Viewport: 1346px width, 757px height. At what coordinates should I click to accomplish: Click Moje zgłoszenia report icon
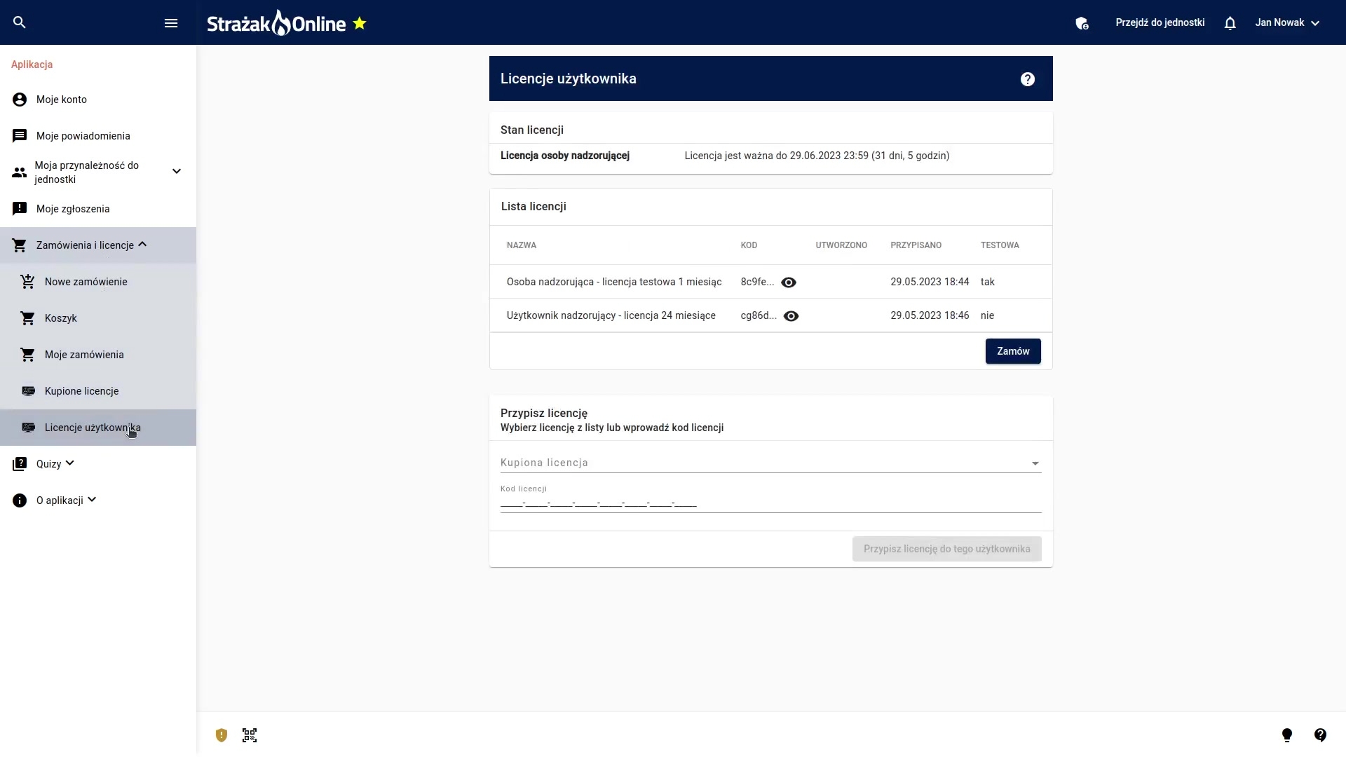[20, 209]
